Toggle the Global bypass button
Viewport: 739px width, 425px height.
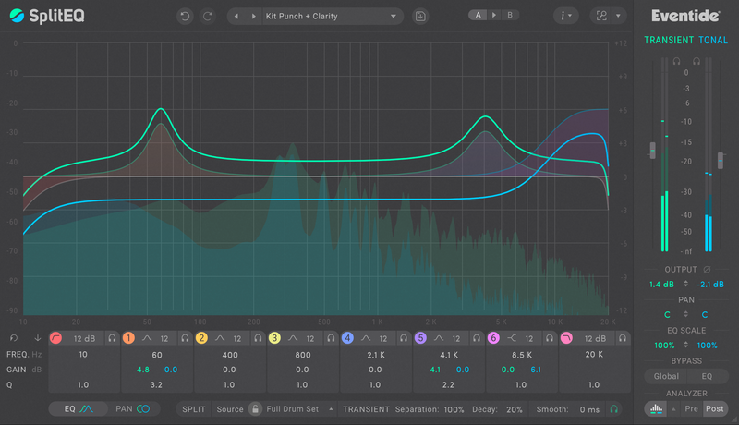click(666, 376)
